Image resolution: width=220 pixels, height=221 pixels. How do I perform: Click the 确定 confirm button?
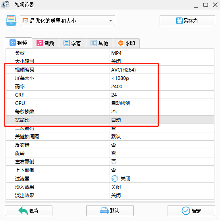coord(191,211)
